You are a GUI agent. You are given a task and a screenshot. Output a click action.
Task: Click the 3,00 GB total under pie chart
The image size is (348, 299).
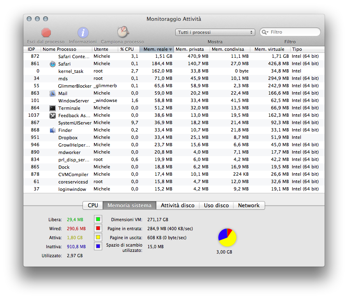point(224,252)
